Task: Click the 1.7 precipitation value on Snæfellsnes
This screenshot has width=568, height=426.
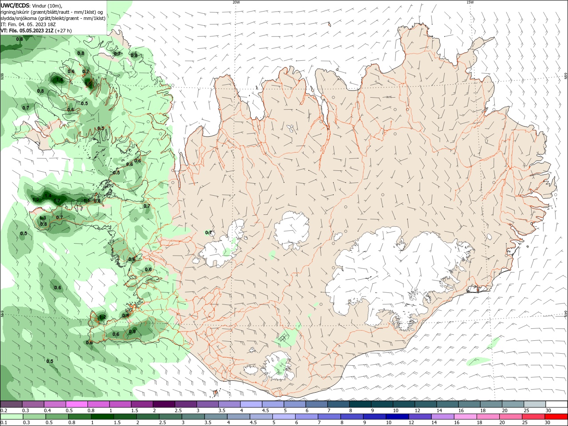Action: point(57,201)
